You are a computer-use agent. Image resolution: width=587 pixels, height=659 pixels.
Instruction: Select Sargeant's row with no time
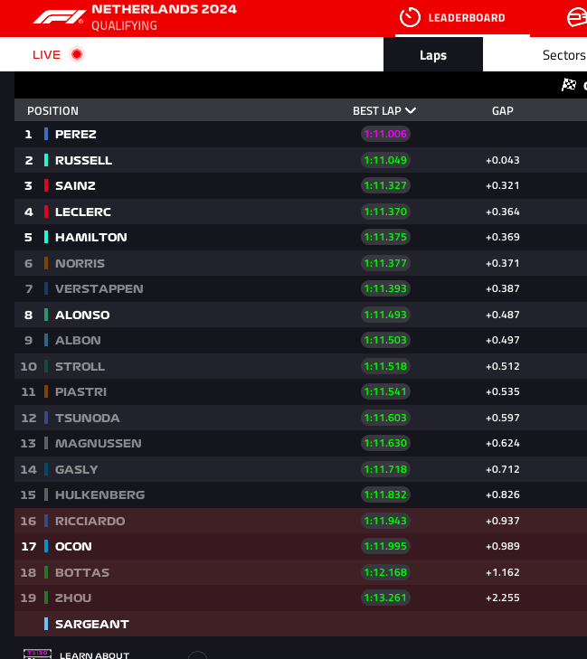(x=300, y=624)
